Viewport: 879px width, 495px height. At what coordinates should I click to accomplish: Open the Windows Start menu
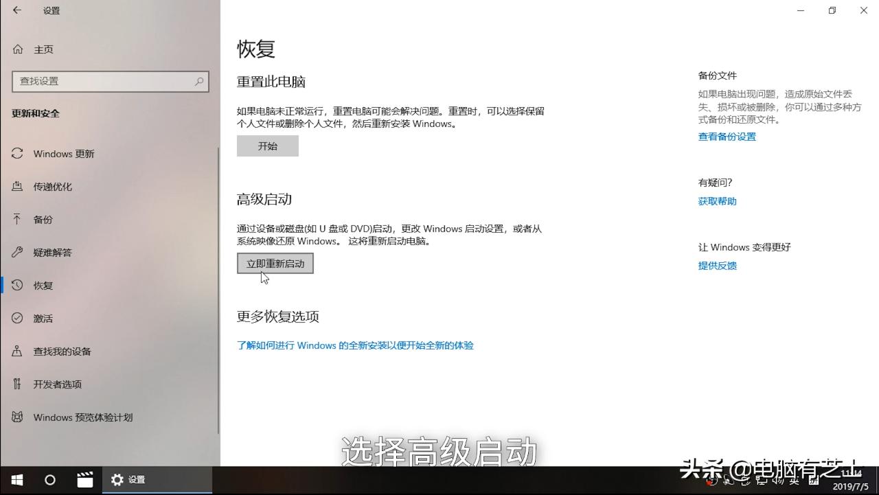click(16, 480)
